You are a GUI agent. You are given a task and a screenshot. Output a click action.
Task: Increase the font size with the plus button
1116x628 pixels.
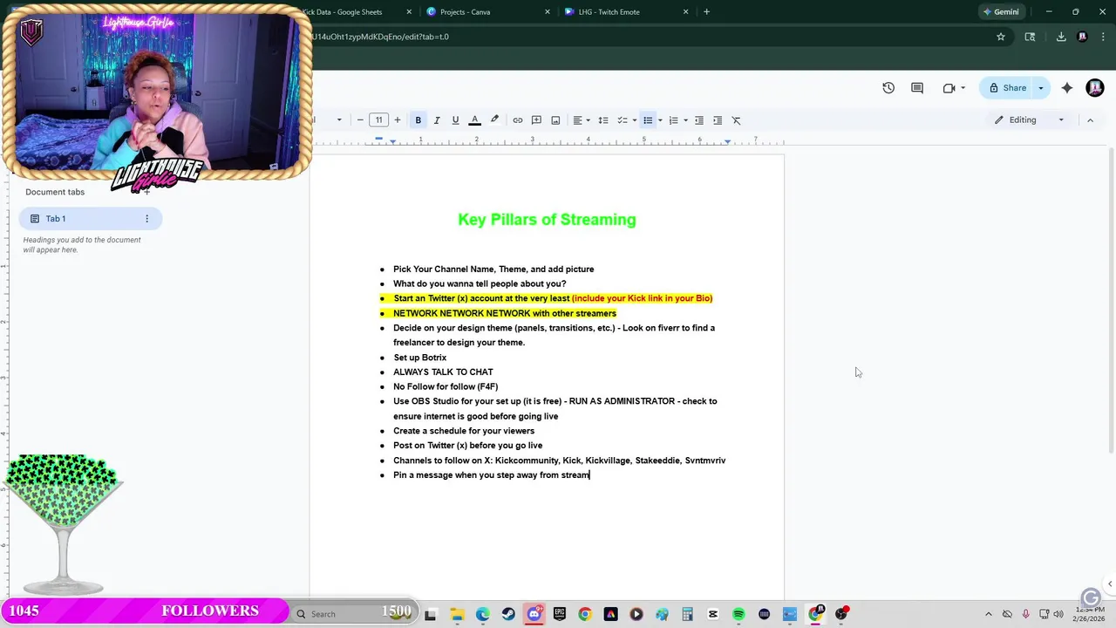tap(398, 120)
